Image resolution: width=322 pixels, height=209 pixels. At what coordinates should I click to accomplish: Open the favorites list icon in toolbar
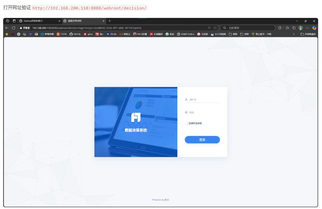(x=287, y=28)
